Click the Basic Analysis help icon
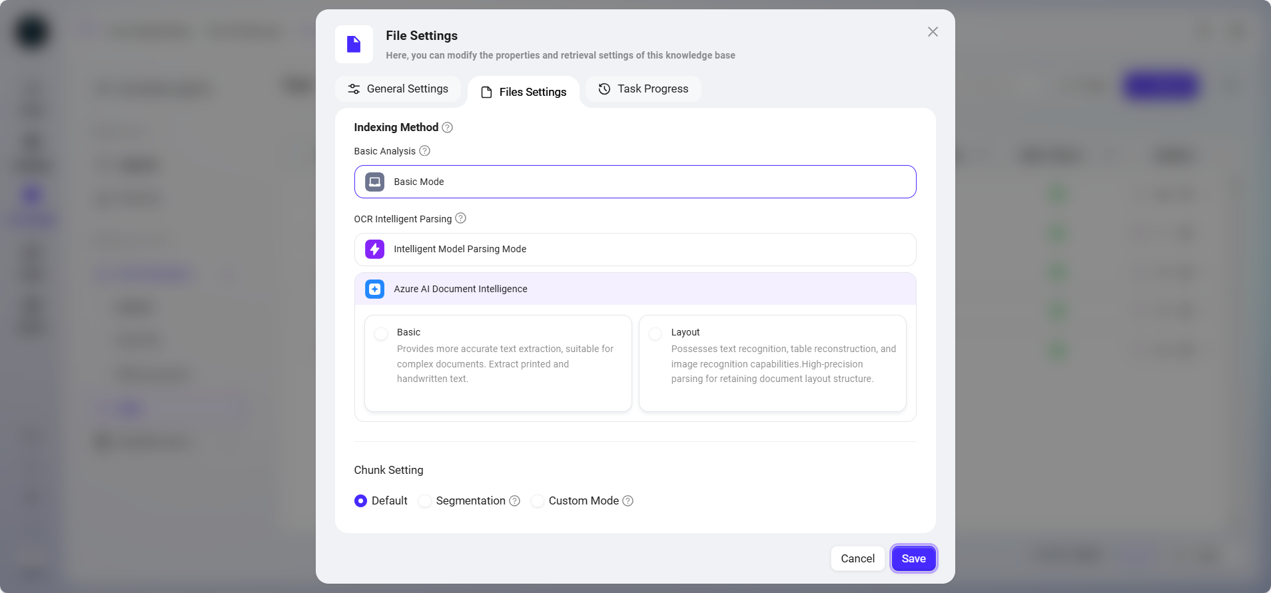Screen dimensions: 1271x593 425,151
